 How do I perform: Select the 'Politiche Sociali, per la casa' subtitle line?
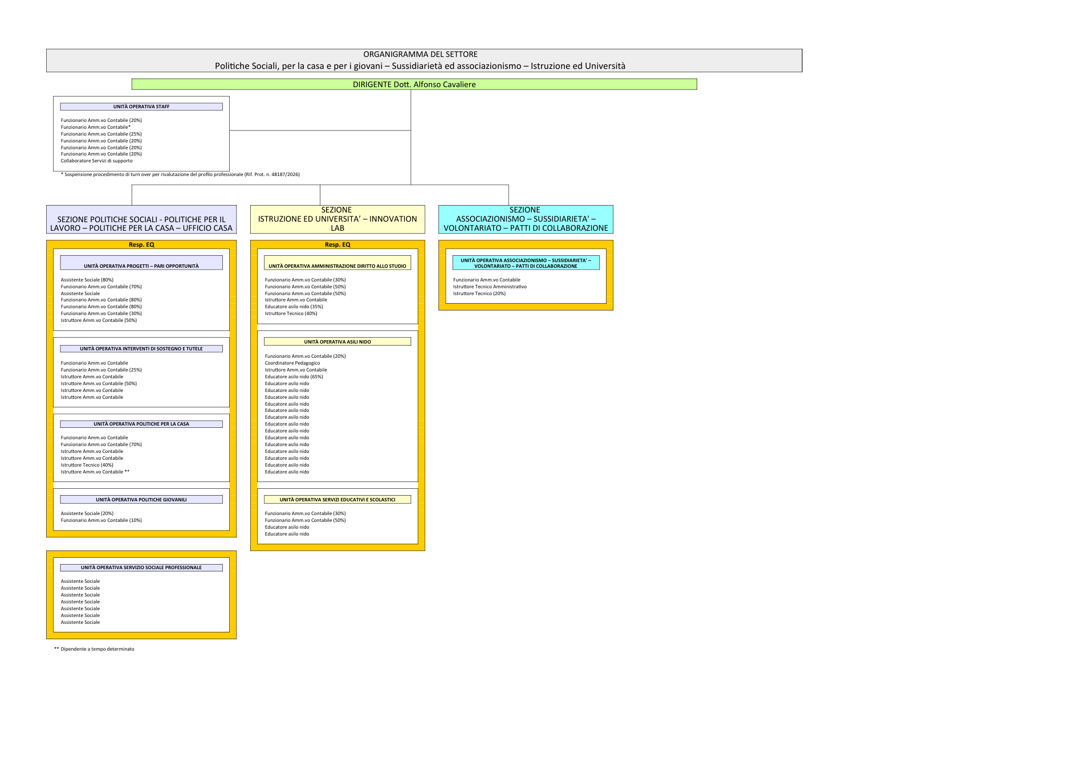[420, 66]
